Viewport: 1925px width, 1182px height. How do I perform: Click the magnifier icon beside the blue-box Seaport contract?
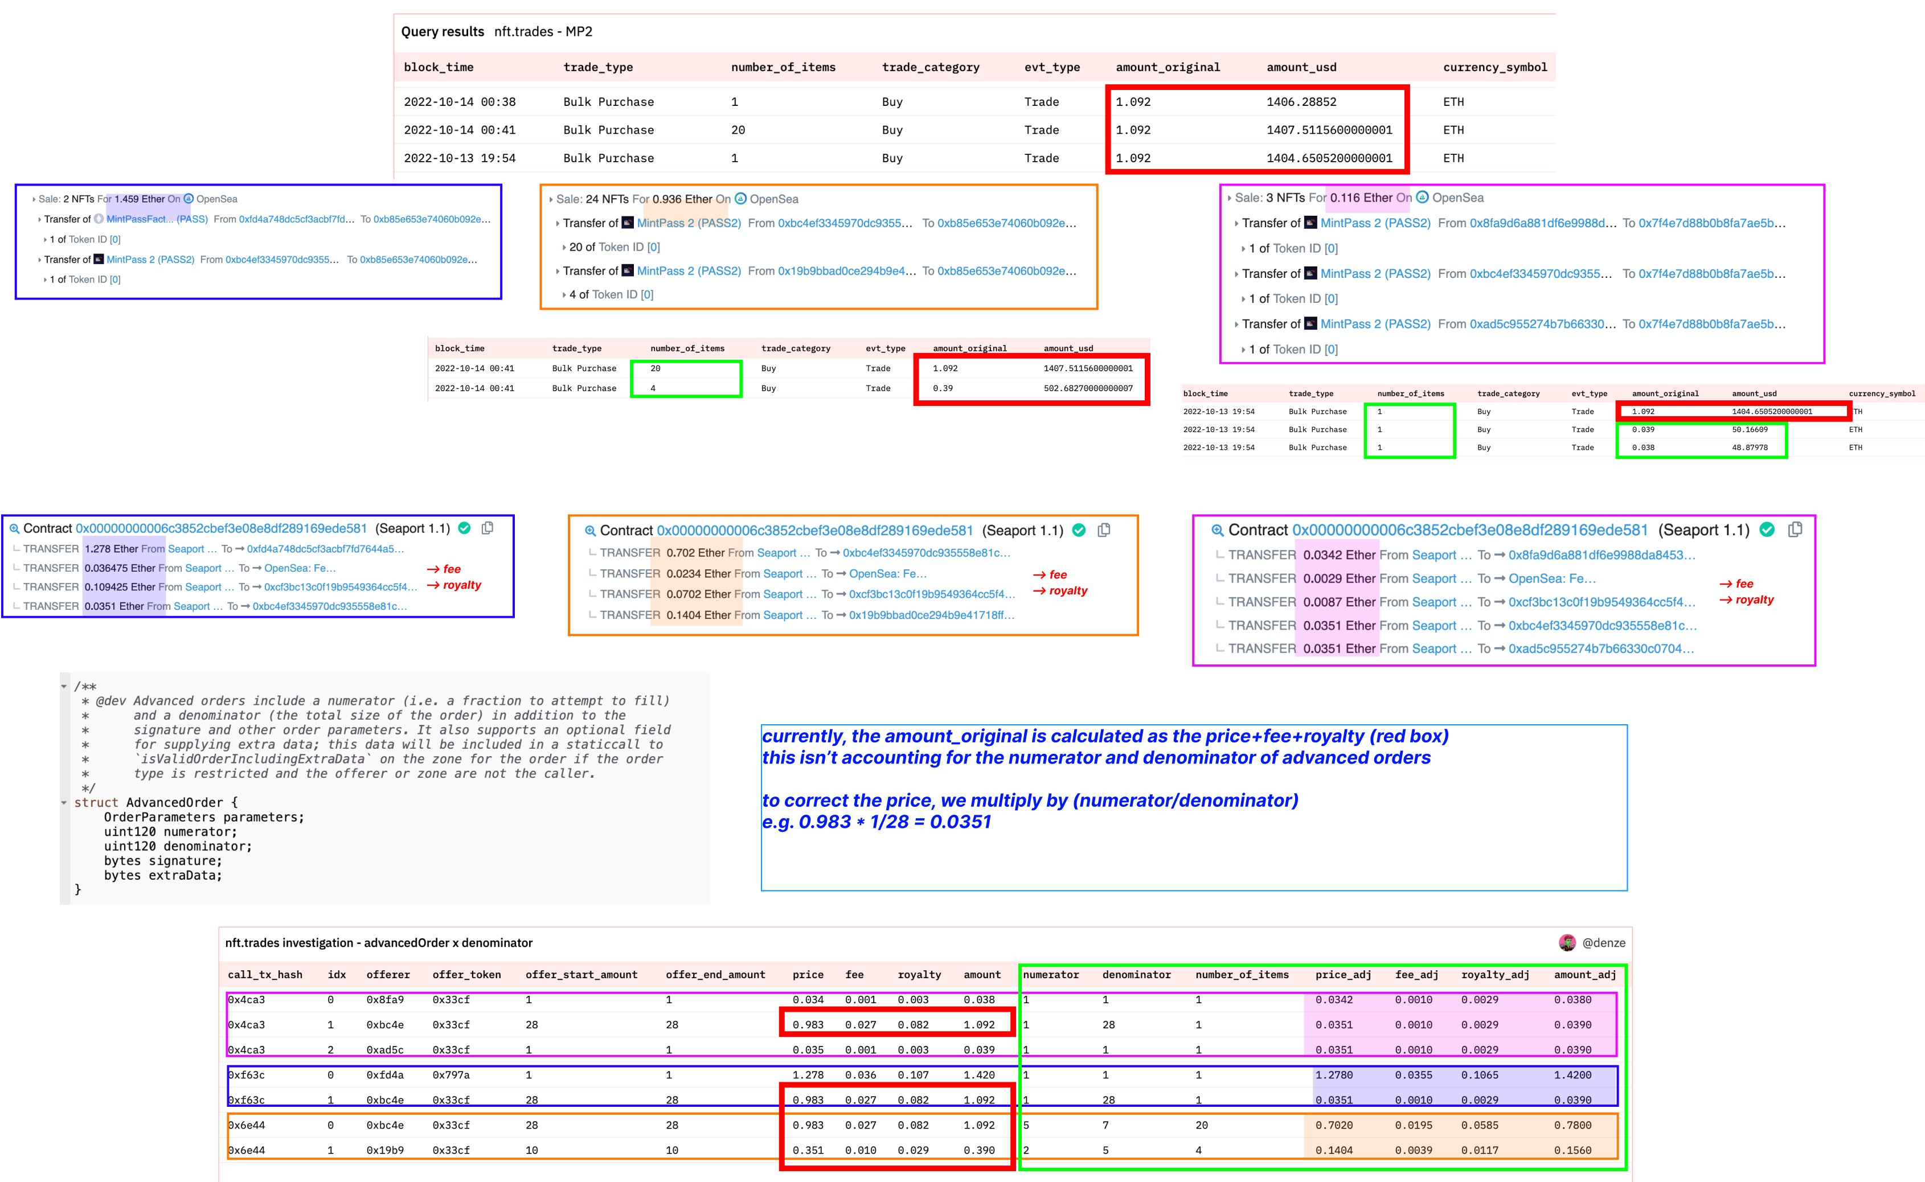pyautogui.click(x=14, y=528)
